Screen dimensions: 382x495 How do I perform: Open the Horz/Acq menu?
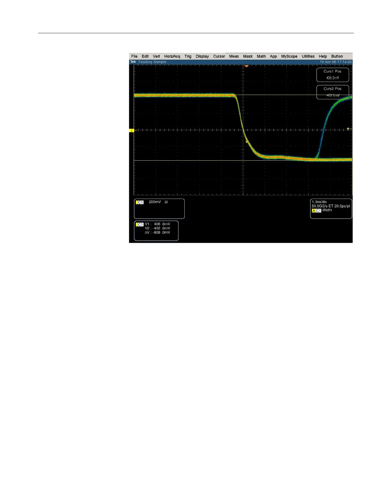click(x=172, y=57)
